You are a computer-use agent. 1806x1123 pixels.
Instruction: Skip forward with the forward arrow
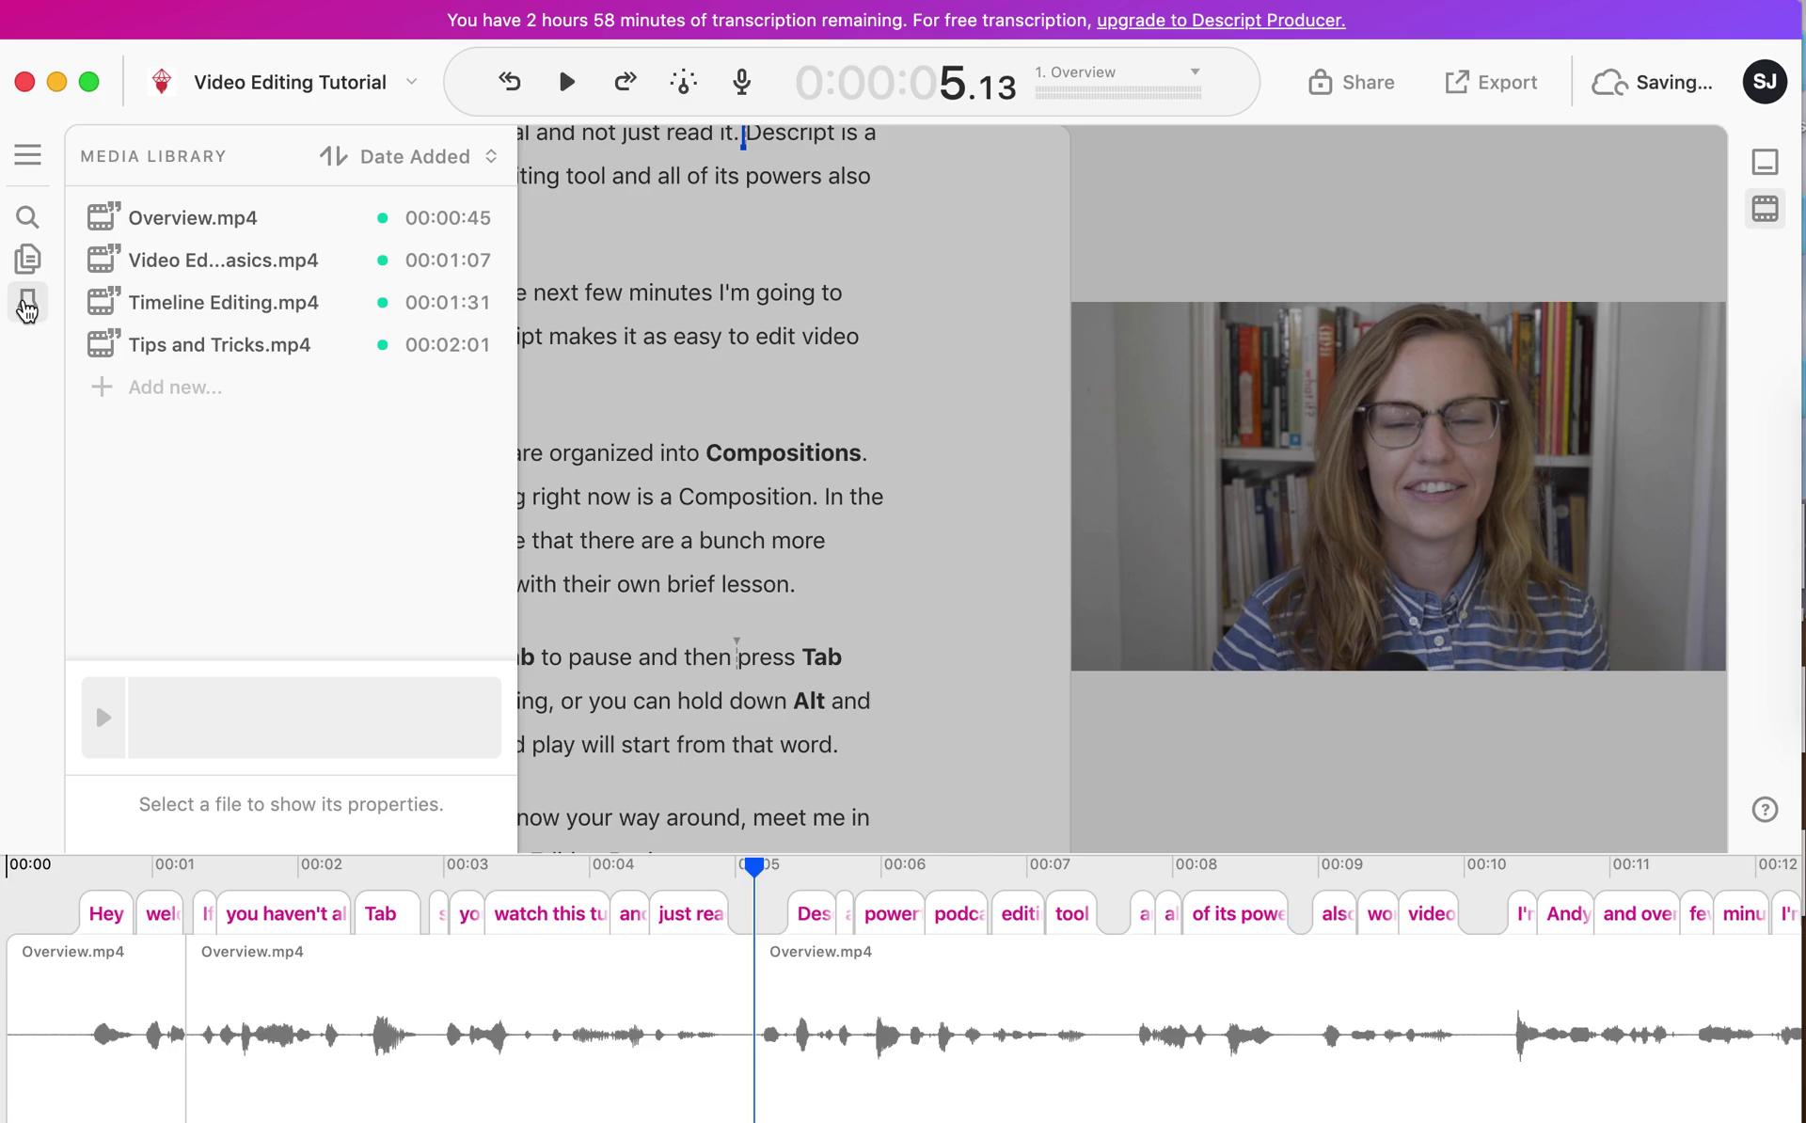tap(625, 82)
